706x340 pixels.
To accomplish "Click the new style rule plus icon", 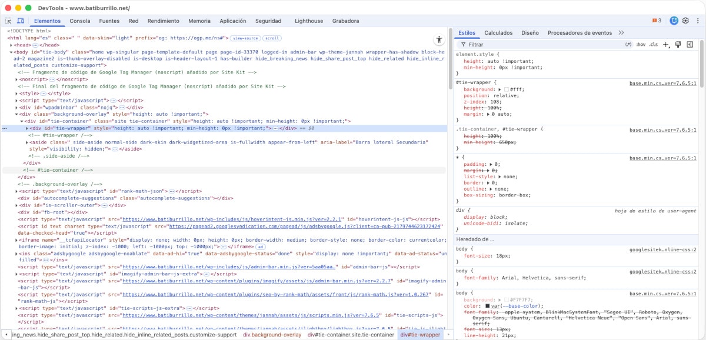I will pos(666,44).
